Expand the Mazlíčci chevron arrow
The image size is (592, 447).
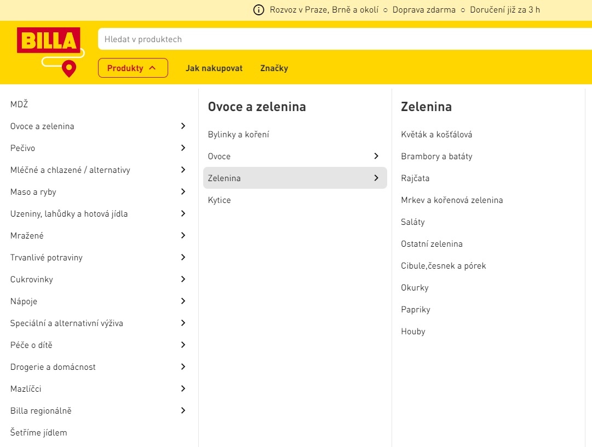coord(183,388)
